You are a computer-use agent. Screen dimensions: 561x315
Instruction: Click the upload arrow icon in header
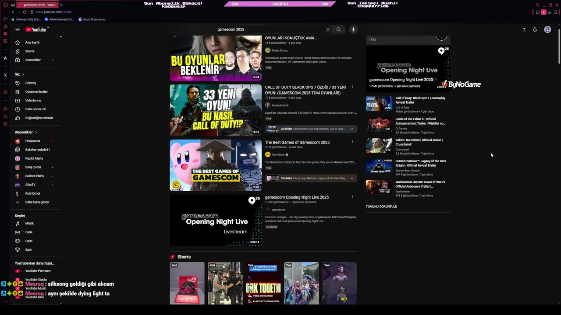pyautogui.click(x=524, y=29)
